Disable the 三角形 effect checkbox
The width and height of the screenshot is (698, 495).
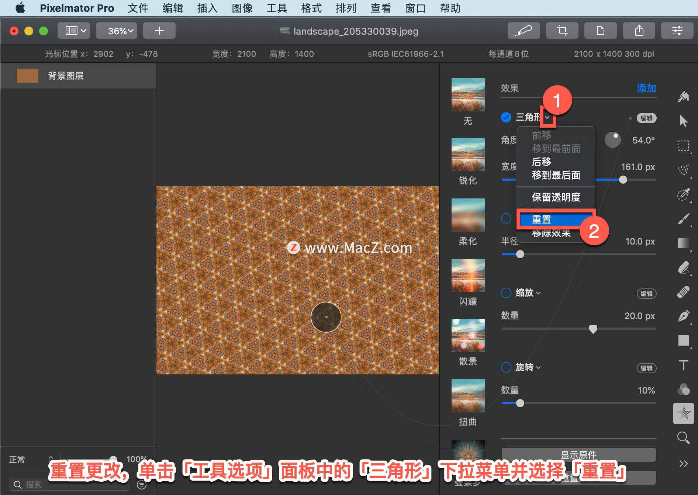(x=506, y=117)
